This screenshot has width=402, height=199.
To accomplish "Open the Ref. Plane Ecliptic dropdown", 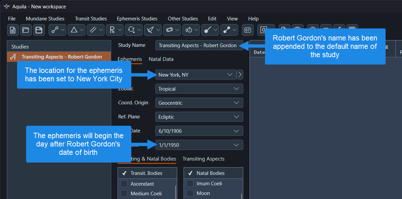I will click(x=199, y=117).
